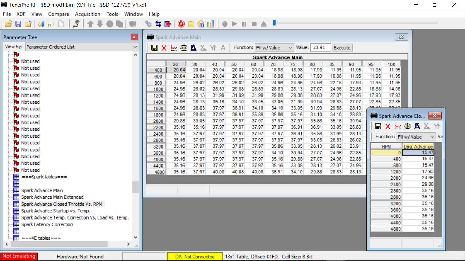Open the Acquisition menu
The image size is (465, 261).
pos(87,14)
